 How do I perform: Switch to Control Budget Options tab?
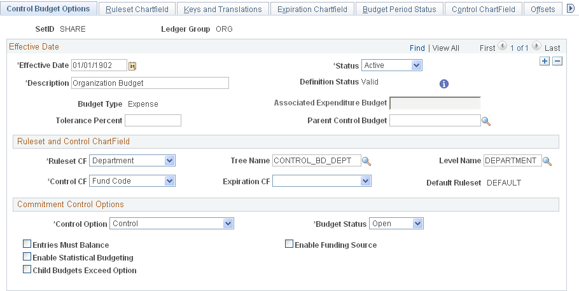[x=48, y=8]
